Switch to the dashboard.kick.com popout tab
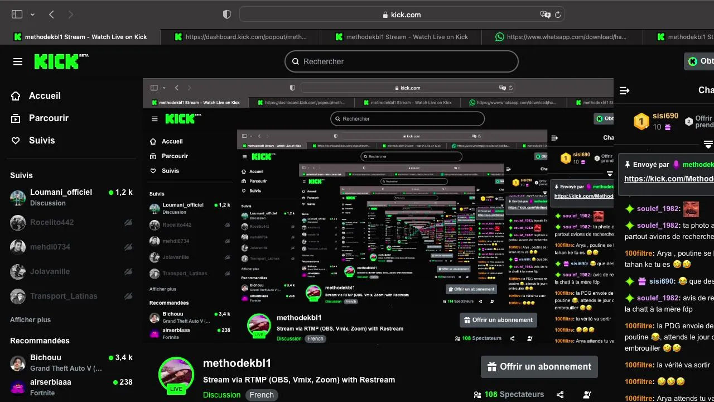 [240, 37]
